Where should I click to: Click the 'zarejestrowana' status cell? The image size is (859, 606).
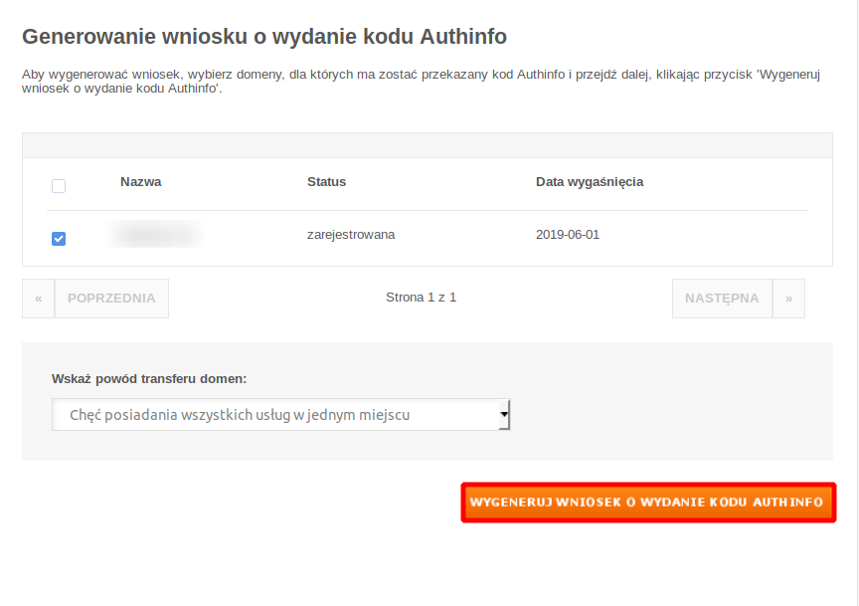(351, 235)
